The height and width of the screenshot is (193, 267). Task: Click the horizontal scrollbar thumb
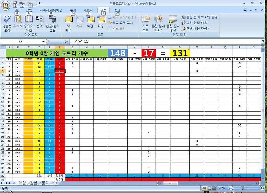click(170, 183)
